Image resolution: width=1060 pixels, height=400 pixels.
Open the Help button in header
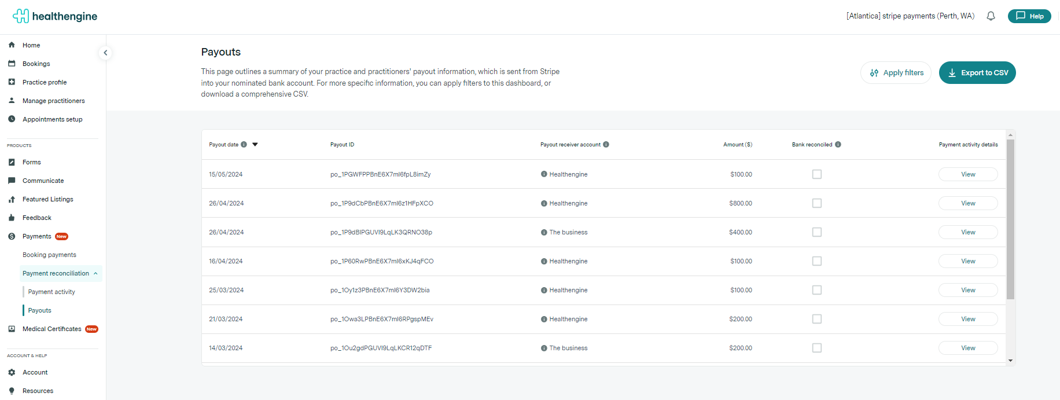click(1029, 16)
